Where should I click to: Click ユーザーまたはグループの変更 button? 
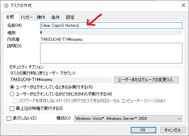[146, 80]
